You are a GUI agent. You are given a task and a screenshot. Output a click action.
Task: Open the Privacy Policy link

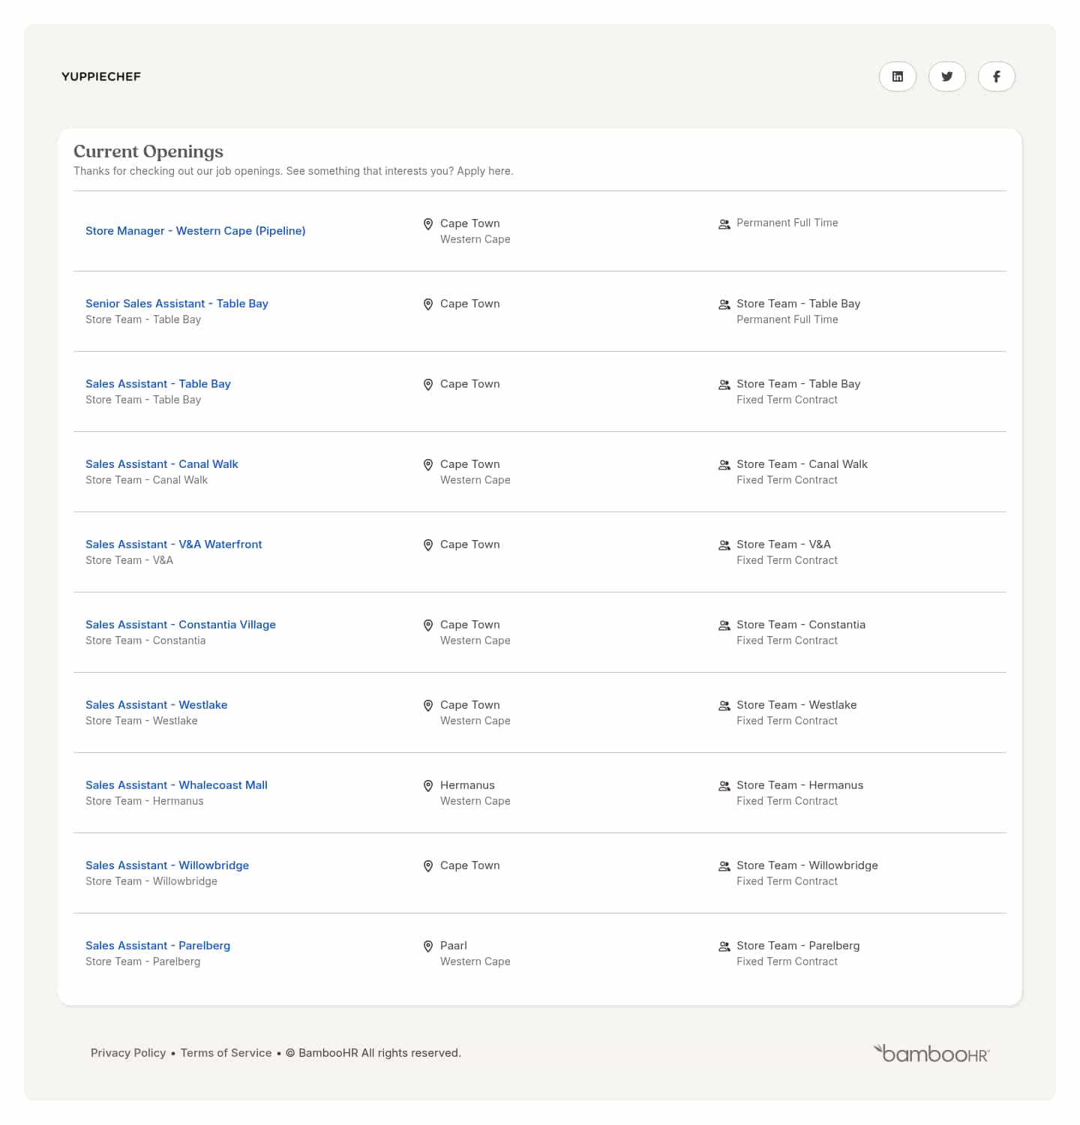[128, 1053]
